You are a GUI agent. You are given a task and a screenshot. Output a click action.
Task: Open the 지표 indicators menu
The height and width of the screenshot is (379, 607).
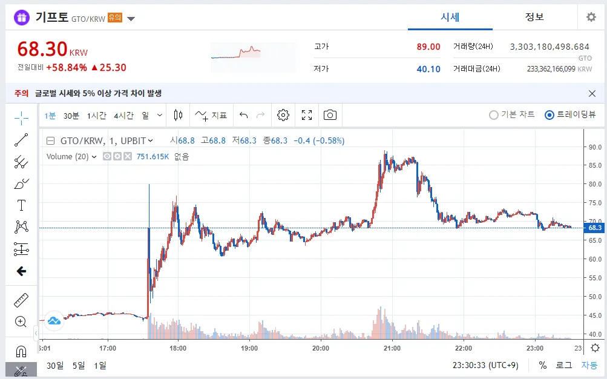point(211,116)
